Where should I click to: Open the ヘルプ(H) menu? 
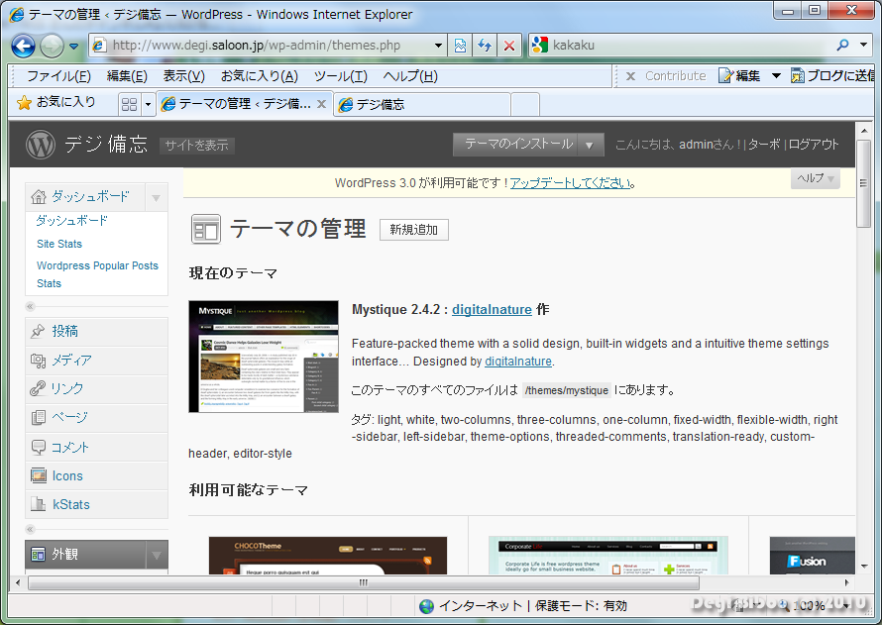tap(410, 76)
